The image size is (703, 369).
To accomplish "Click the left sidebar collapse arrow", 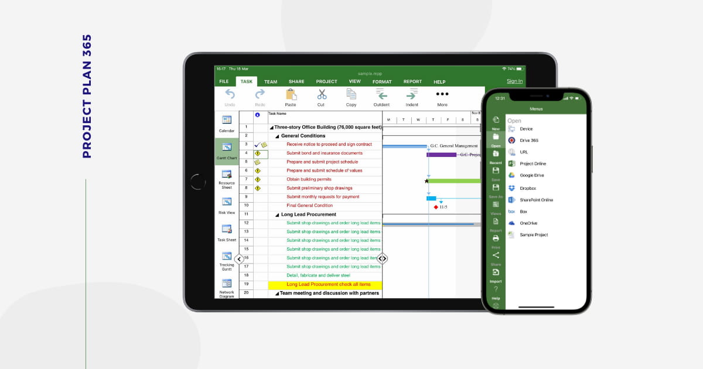I will [x=238, y=258].
